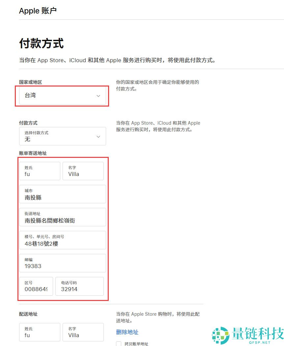Expand the 选择付款方式 payment method dropdown
The width and height of the screenshot is (284, 346).
coord(62,136)
